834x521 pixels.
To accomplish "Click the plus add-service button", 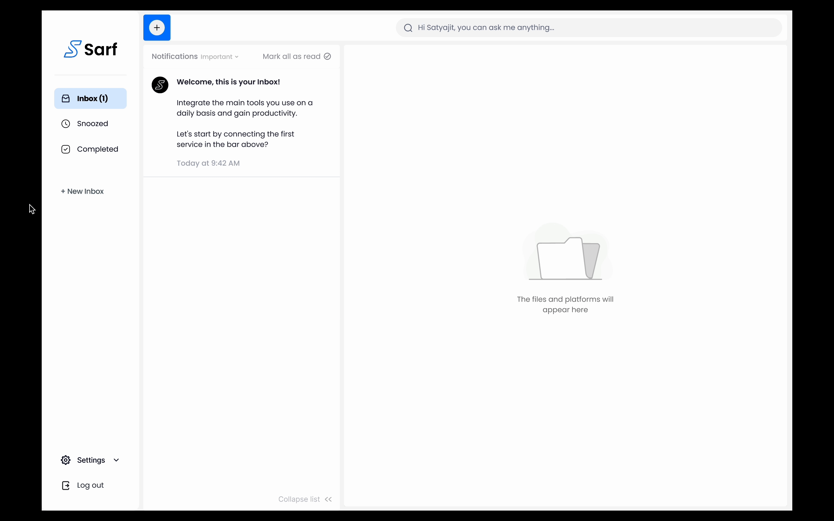I will [x=157, y=27].
